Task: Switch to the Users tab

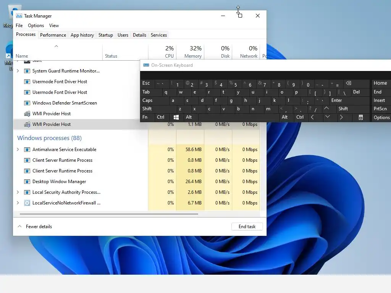Action: click(123, 35)
